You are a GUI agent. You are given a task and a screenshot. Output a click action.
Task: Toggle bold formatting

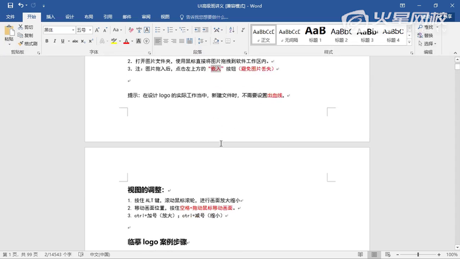tap(47, 41)
